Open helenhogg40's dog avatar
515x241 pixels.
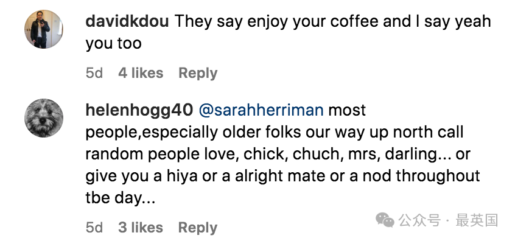[x=44, y=118]
